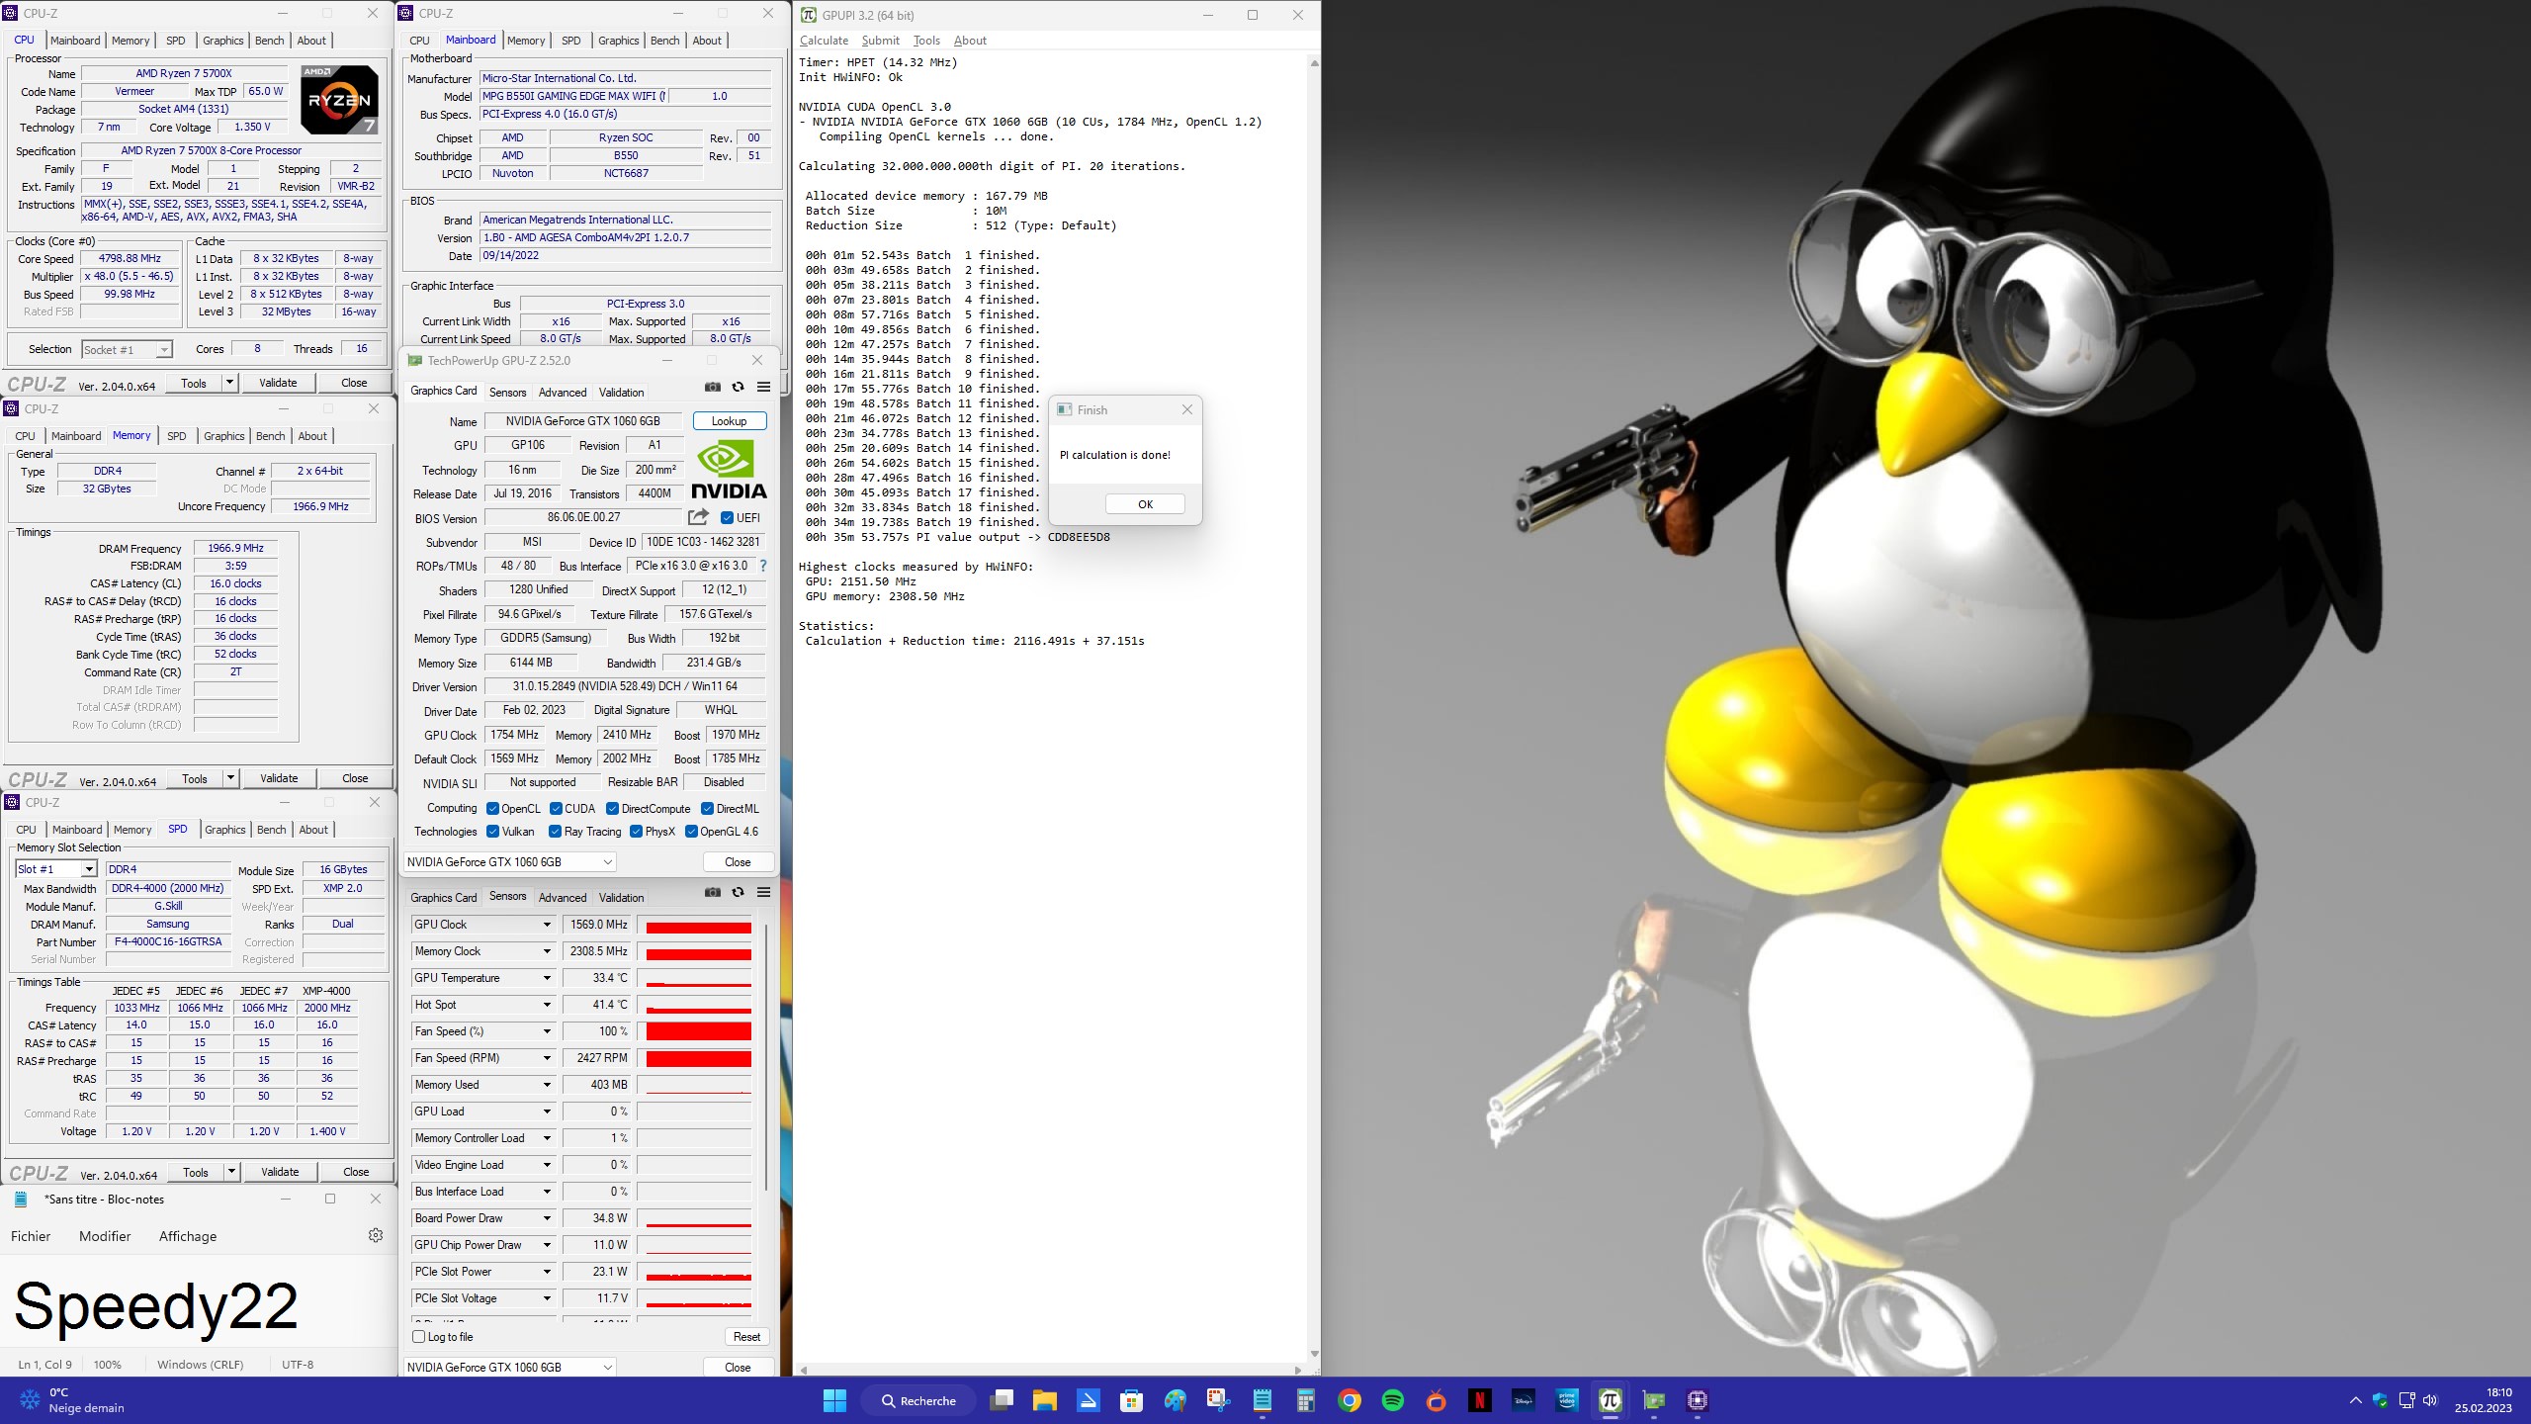Open Calculate menu in GPUPI
Viewport: 2531px width, 1424px height.
point(824,41)
